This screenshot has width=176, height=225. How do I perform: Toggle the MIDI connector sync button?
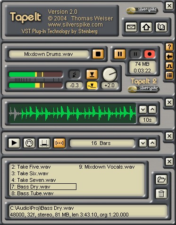29,143
